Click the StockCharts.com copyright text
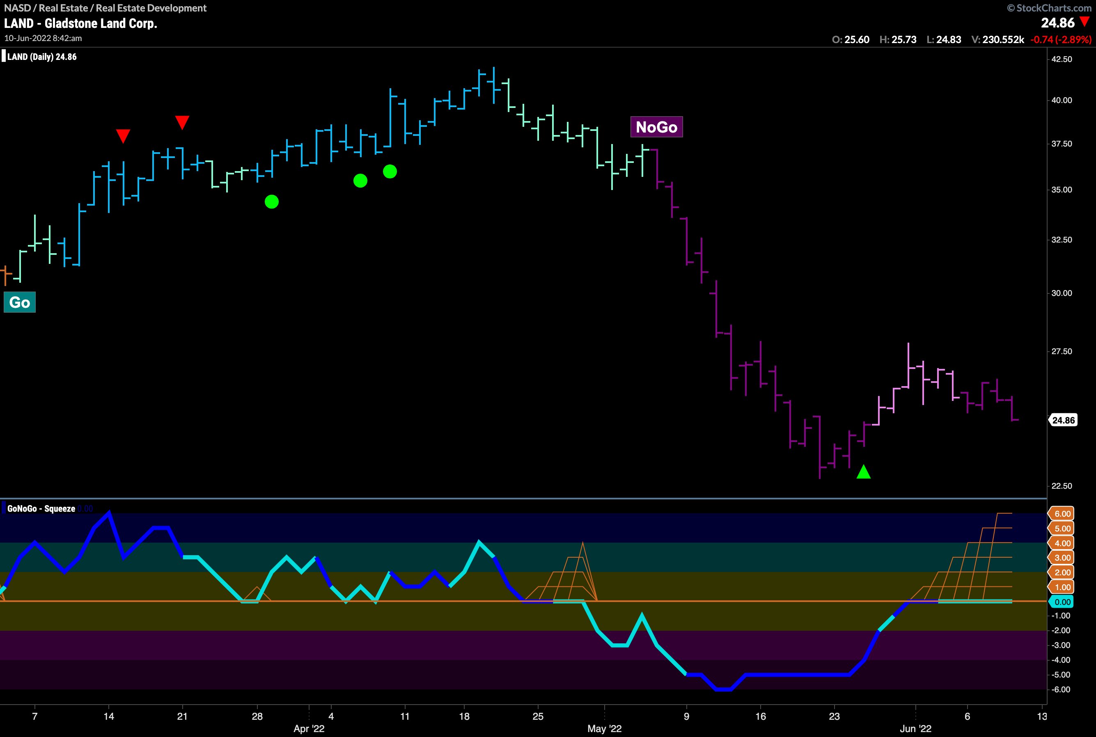The width and height of the screenshot is (1096, 737). tap(1049, 8)
